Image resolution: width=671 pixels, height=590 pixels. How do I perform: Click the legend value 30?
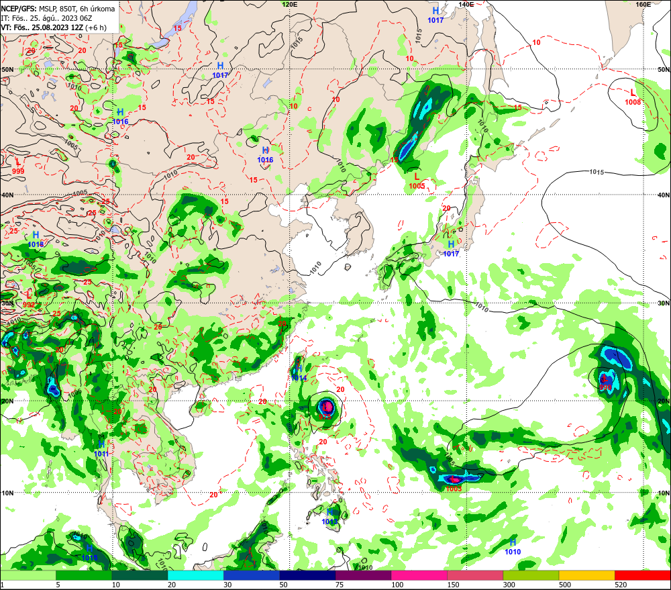point(227,585)
